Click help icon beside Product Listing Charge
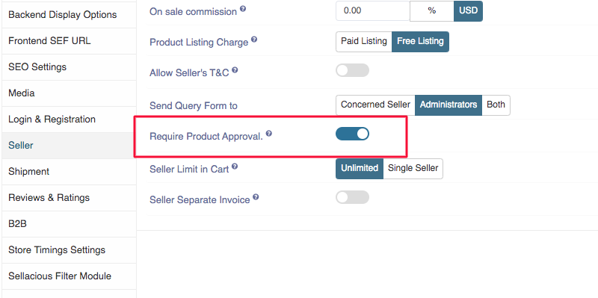Screen dimensions: 598x298 (254, 40)
